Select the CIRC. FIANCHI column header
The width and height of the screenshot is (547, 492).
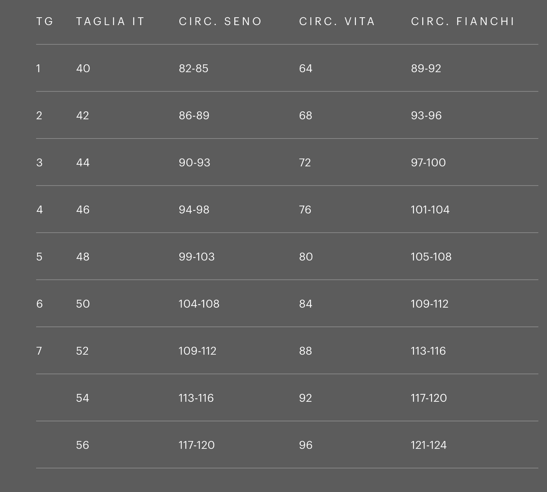point(463,22)
